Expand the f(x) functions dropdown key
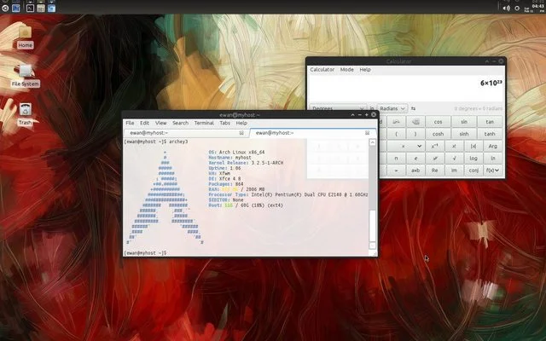The width and height of the screenshot is (546, 341). tap(493, 170)
